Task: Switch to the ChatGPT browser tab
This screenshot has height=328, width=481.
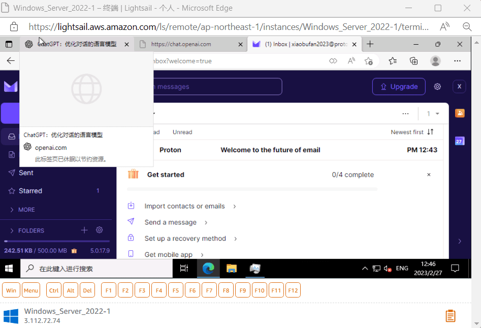Action: click(x=76, y=44)
